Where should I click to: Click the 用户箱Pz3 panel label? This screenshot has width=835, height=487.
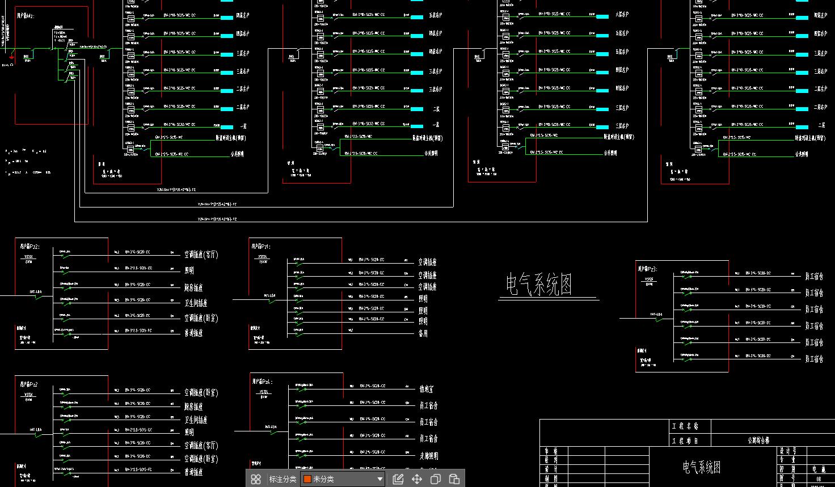[x=647, y=269]
